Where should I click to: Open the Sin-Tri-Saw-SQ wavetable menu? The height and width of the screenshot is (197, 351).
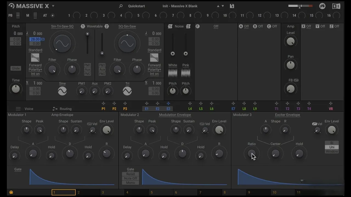pyautogui.click(x=62, y=26)
